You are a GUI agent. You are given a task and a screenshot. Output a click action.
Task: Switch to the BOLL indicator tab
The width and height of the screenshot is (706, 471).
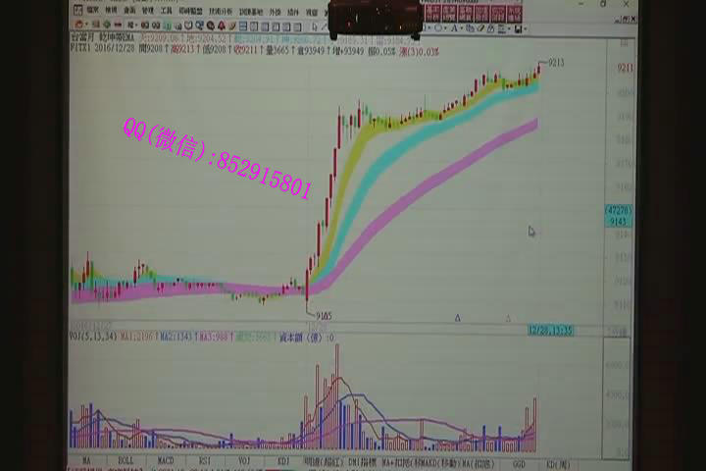coord(126,459)
